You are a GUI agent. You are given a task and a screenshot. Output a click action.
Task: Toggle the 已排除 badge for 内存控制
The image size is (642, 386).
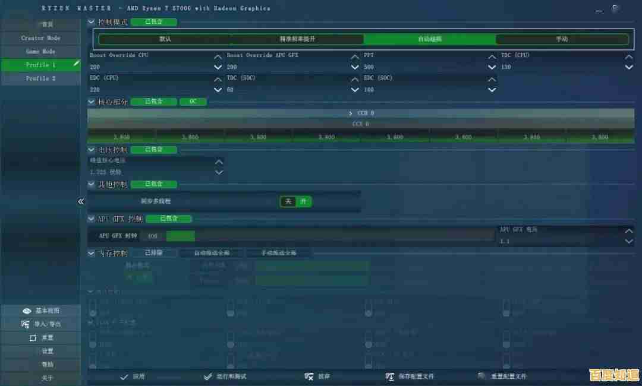click(x=153, y=253)
